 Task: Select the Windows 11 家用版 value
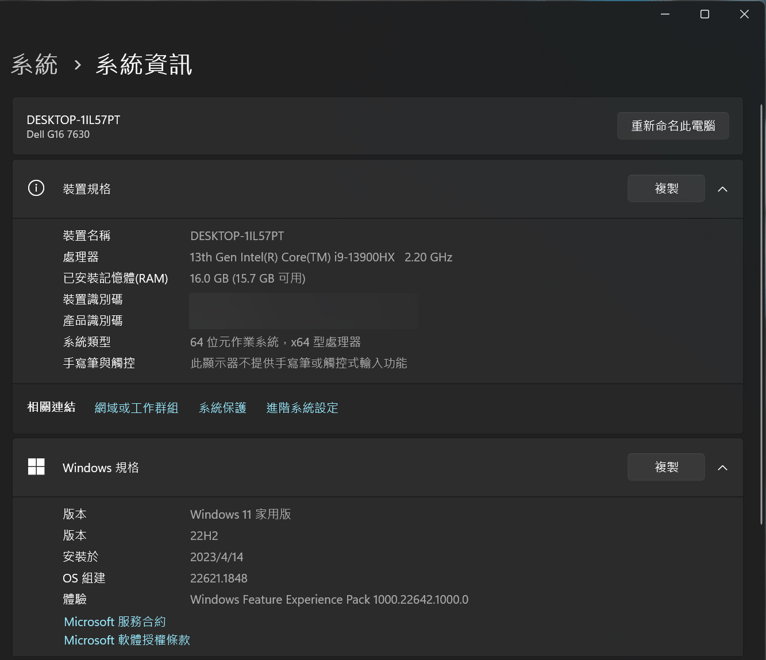[x=241, y=514]
